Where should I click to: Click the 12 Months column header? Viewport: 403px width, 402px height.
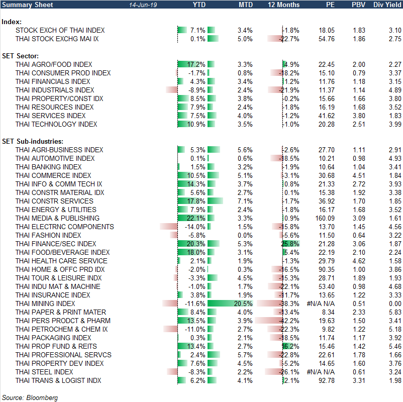tap(283, 5)
